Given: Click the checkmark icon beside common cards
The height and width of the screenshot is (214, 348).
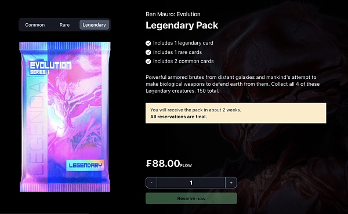Looking at the screenshot, I should pyautogui.click(x=148, y=61).
